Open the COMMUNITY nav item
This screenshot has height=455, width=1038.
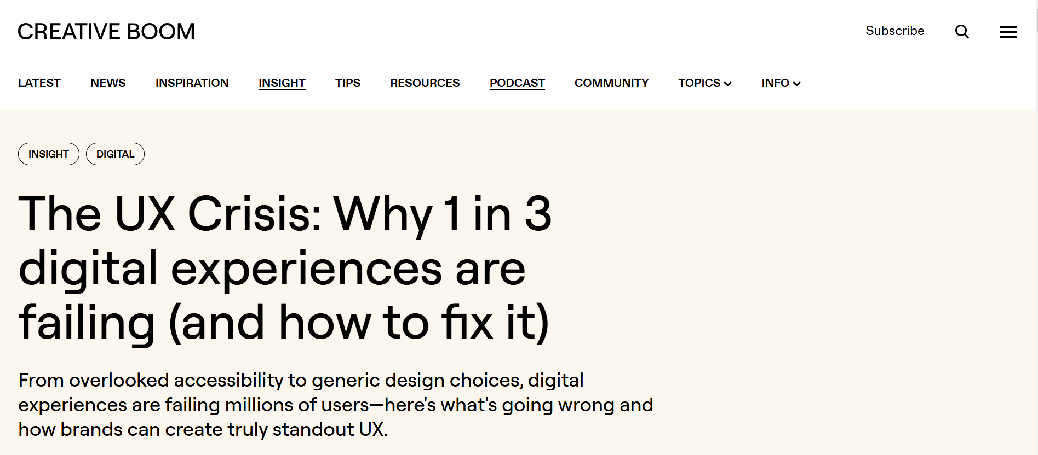point(611,83)
